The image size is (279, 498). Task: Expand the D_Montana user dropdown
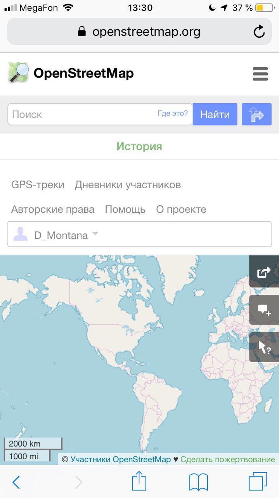pos(95,234)
